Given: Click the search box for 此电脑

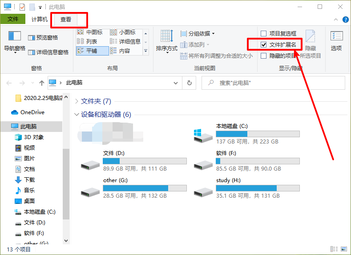Looking at the screenshot, I should (x=273, y=83).
